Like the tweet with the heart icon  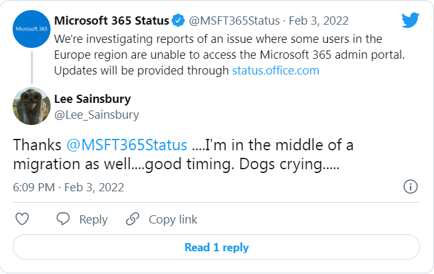22,219
